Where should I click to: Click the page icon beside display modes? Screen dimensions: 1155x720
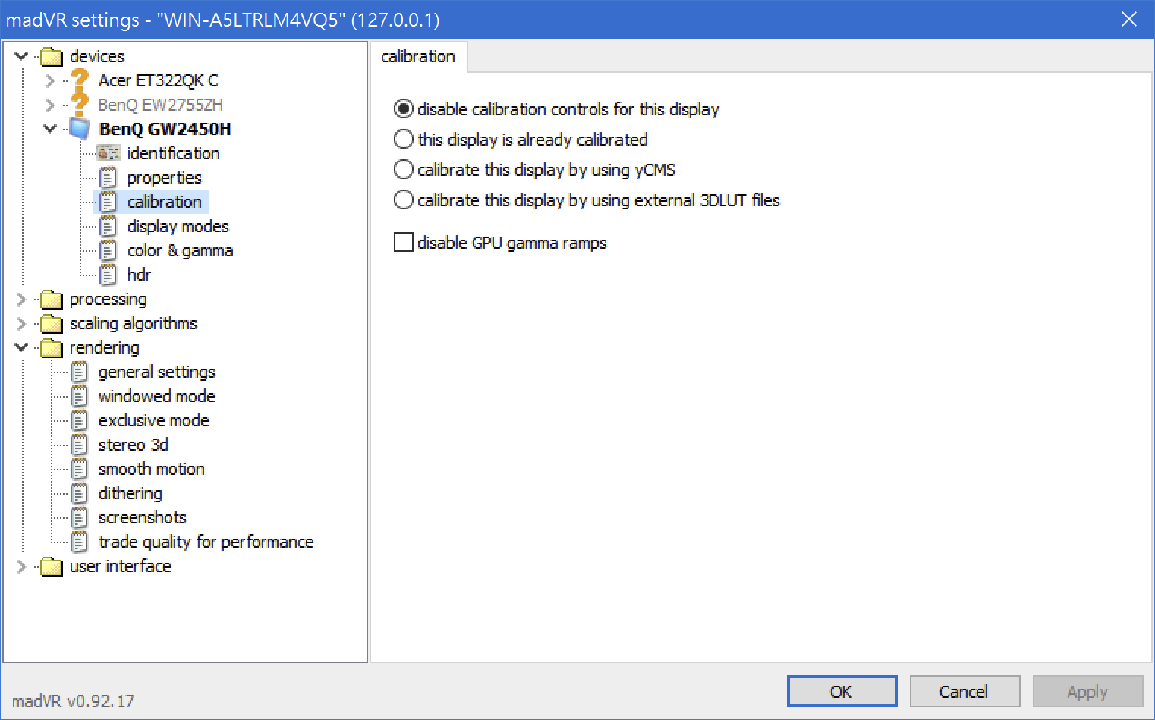(109, 226)
